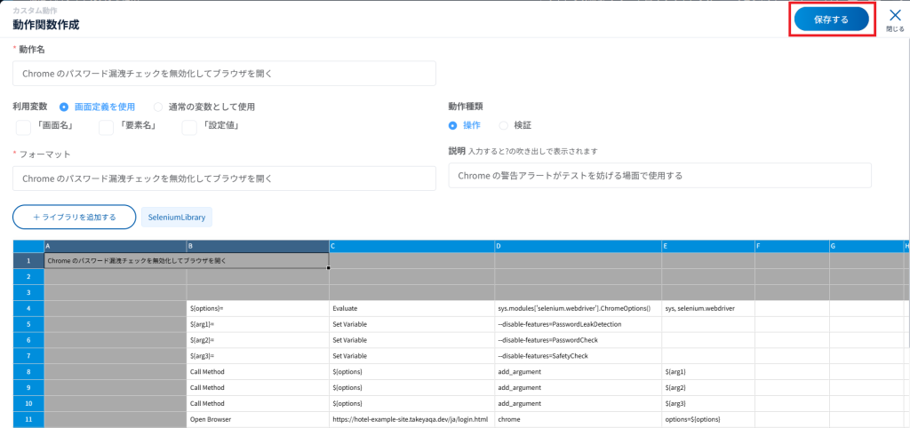The width and height of the screenshot is (910, 428).
Task: Click the cell with options=${options}
Action: [x=707, y=418]
